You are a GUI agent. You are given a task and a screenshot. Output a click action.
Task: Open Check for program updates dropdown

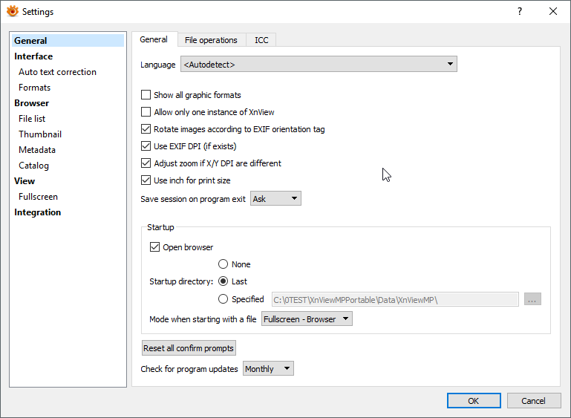[268, 368]
